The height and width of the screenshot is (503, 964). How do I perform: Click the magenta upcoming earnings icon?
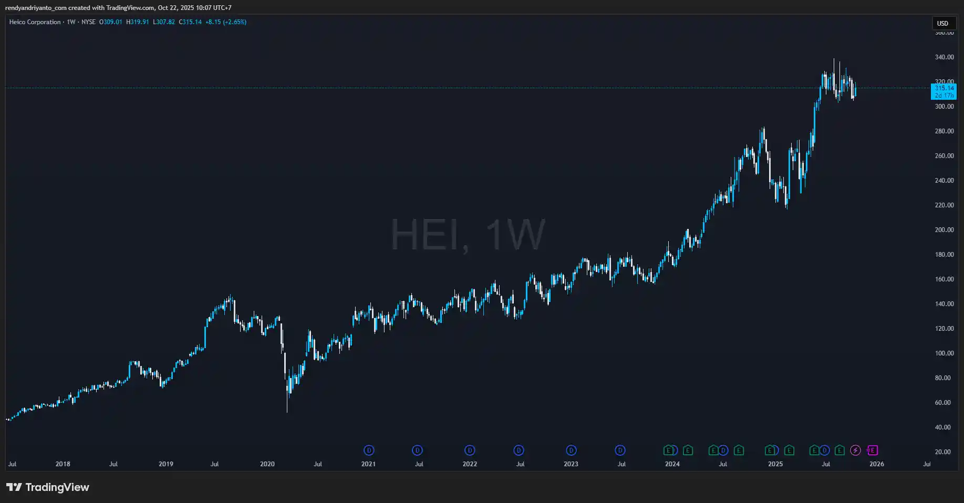click(x=872, y=450)
